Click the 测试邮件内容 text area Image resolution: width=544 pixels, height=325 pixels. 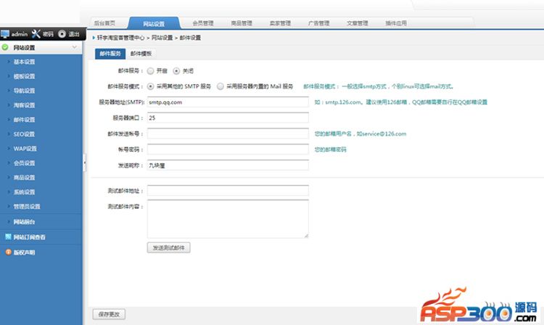click(228, 218)
